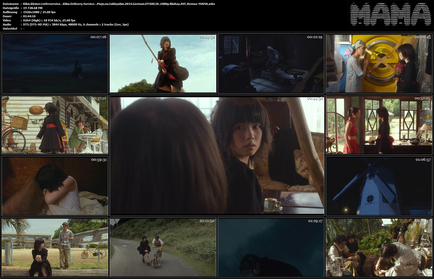Click the resolution value 1920x1080 / 25.00 fps
434x279 pixels.
39,12
